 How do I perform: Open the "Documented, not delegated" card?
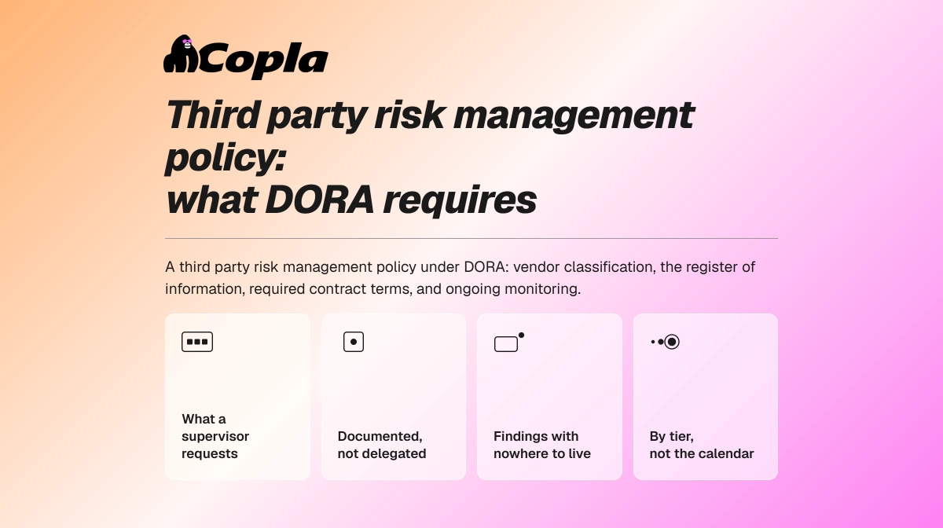[x=394, y=397]
